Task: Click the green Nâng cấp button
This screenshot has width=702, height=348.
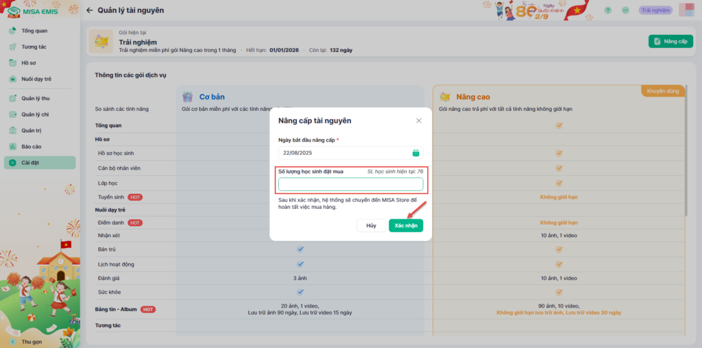Action: click(670, 41)
